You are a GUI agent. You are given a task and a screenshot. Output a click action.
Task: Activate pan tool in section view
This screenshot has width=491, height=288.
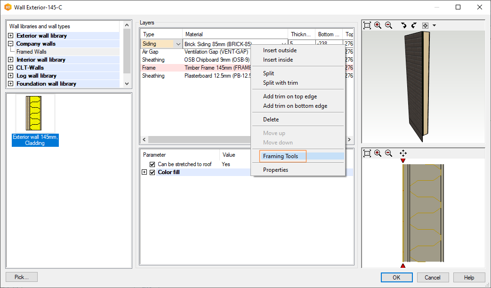[403, 153]
